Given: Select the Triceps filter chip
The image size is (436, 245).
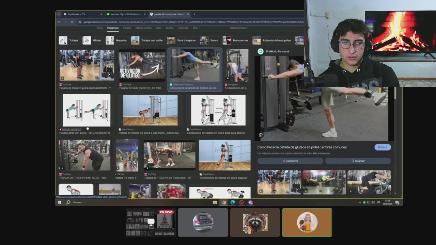Looking at the screenshot, I should [69, 40].
